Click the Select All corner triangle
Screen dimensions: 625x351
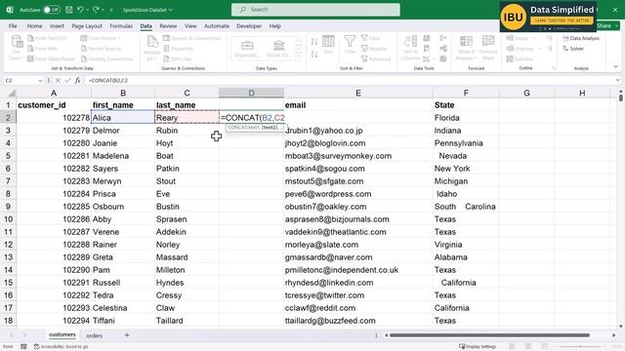click(12, 94)
